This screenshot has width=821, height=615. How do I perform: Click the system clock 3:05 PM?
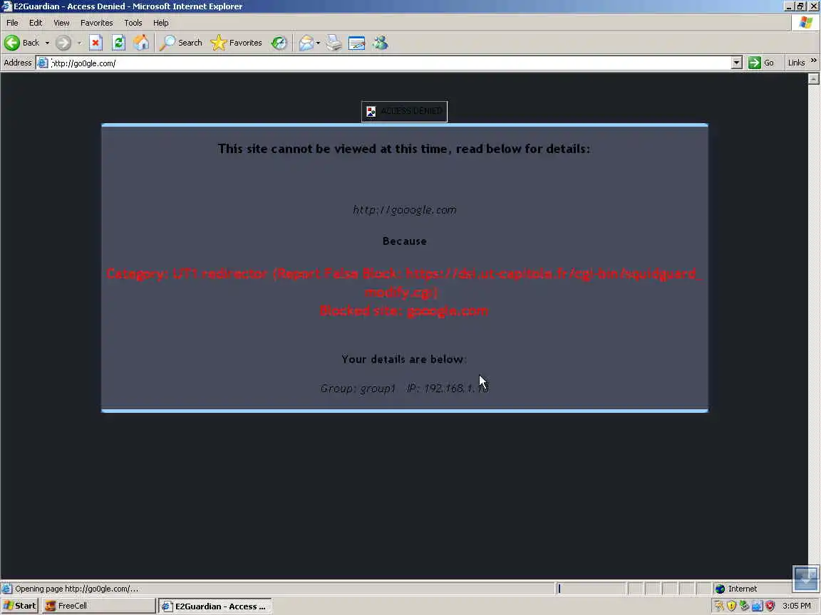[x=796, y=606]
